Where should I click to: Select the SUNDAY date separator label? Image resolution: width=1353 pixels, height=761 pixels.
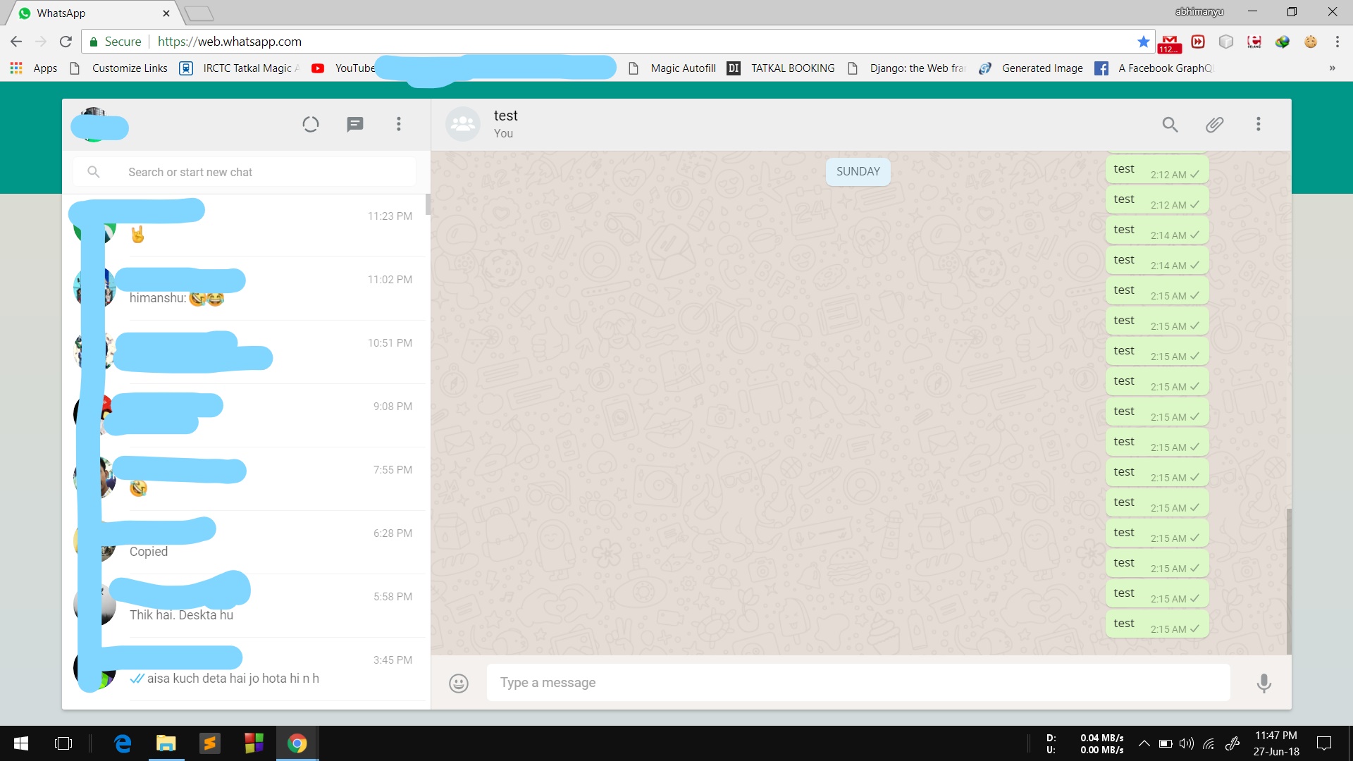pos(858,171)
